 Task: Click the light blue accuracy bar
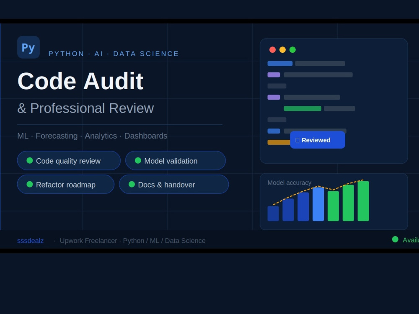(318, 204)
